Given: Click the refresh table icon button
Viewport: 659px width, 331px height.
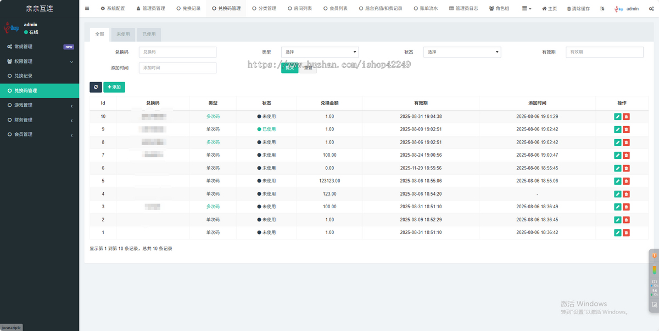Looking at the screenshot, I should [x=96, y=87].
